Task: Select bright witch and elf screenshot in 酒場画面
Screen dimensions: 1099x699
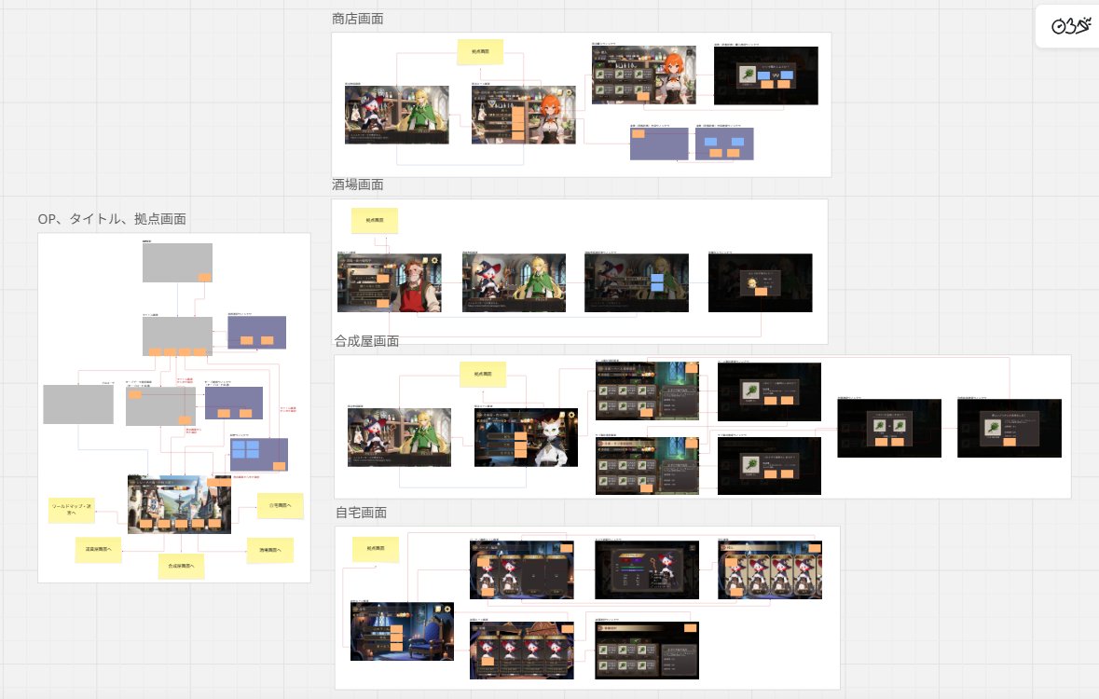Action: click(514, 283)
